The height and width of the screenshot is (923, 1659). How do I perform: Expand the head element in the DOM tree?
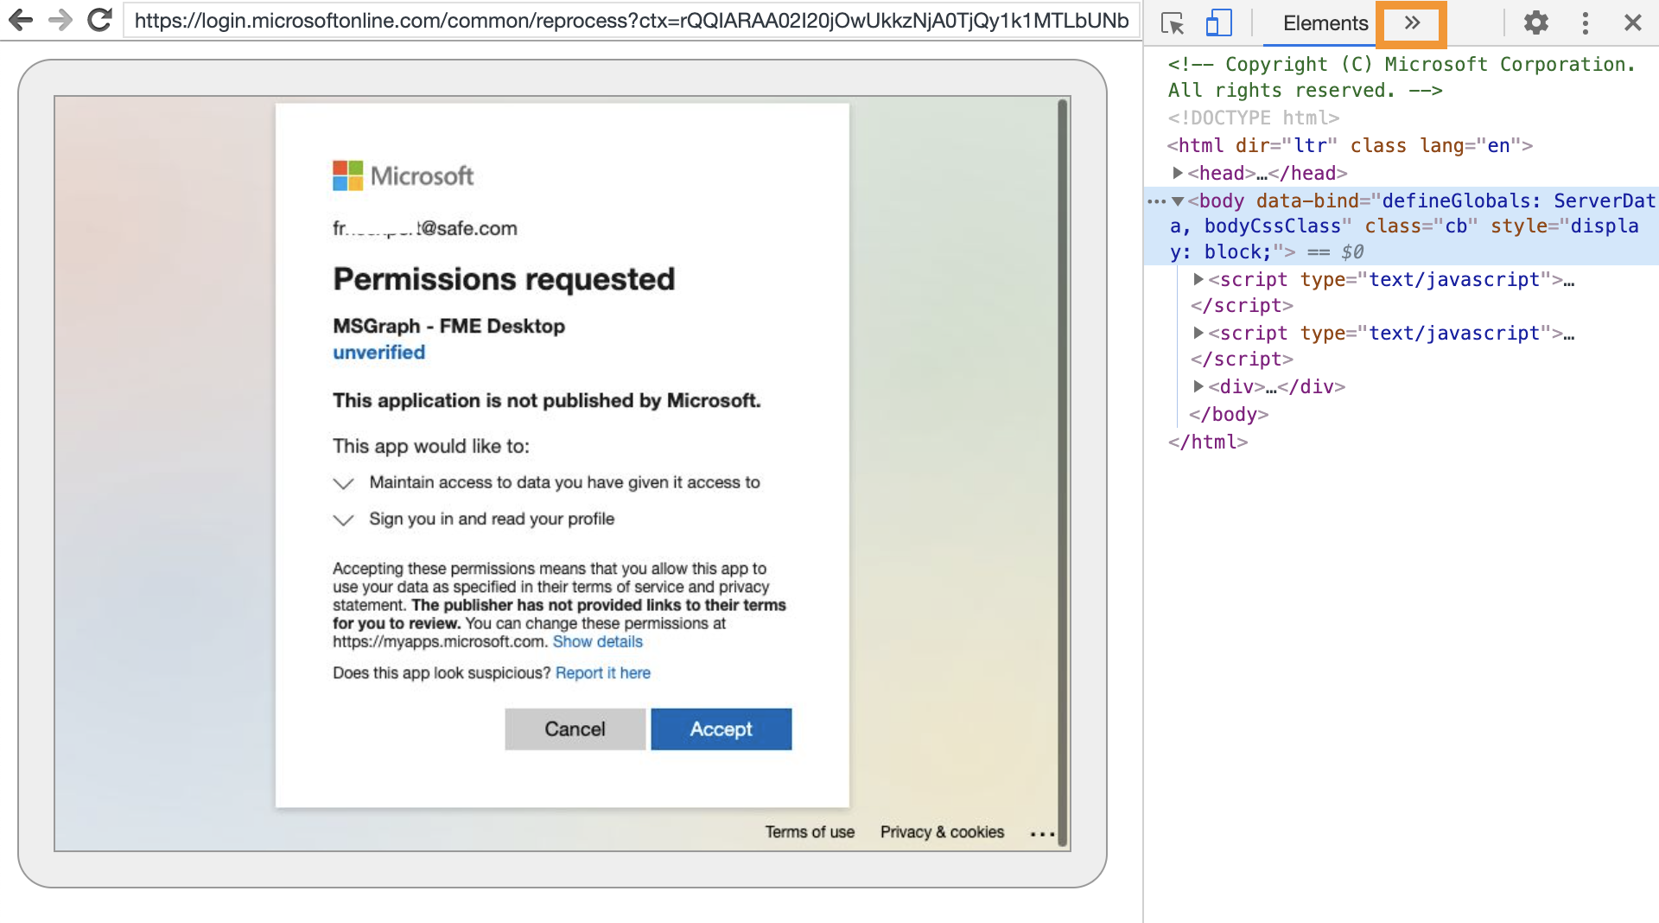(x=1178, y=173)
